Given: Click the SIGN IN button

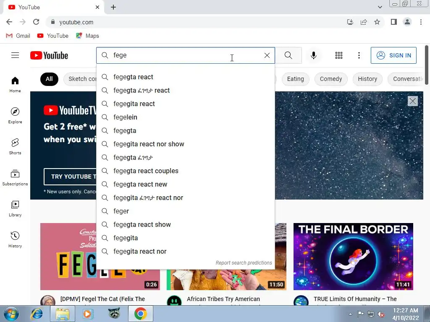Looking at the screenshot, I should pyautogui.click(x=393, y=55).
